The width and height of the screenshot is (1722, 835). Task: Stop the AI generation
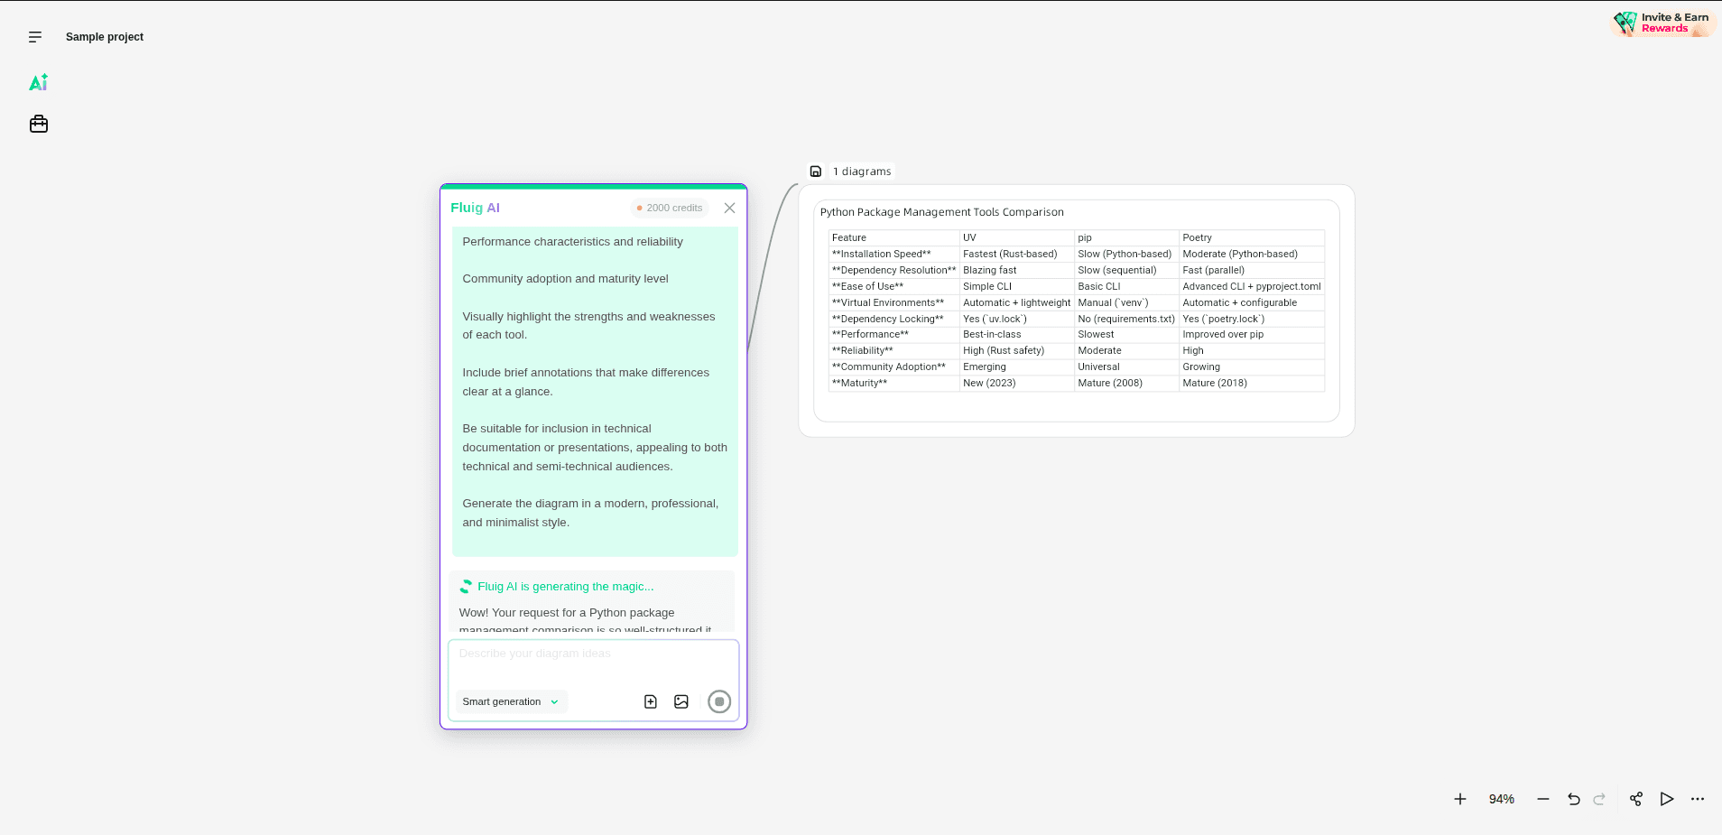coord(719,701)
